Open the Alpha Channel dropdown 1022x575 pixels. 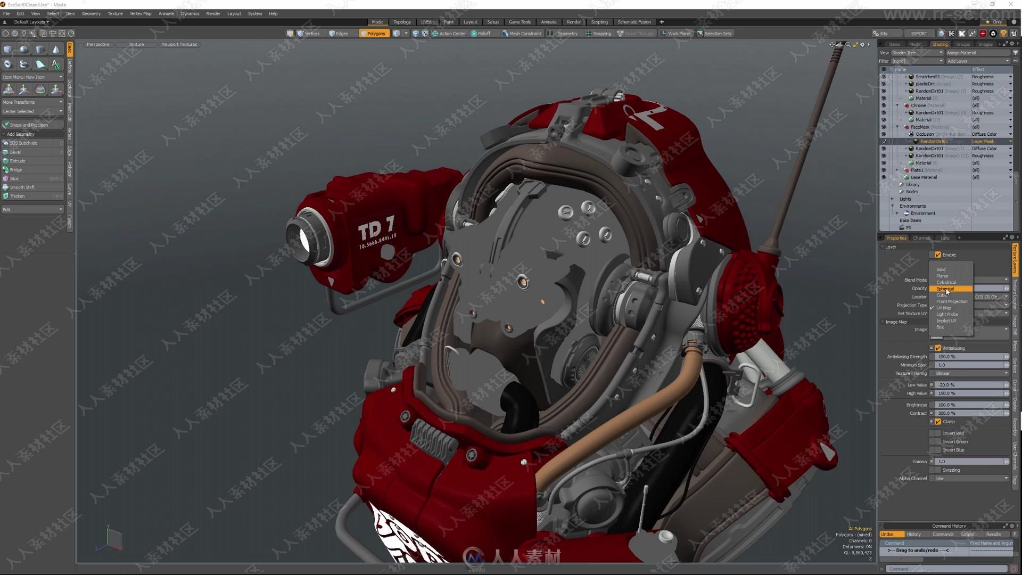pos(971,479)
